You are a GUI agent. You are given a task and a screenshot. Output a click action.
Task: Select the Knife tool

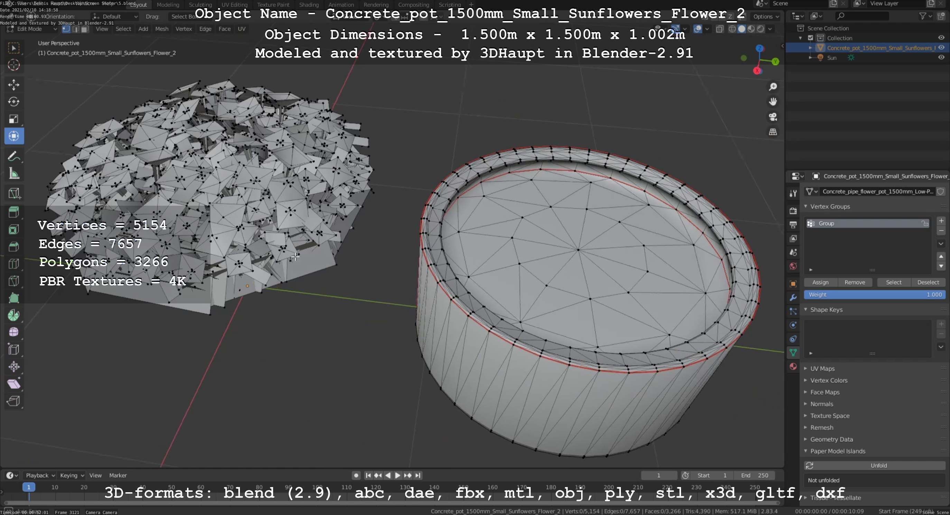coord(13,281)
